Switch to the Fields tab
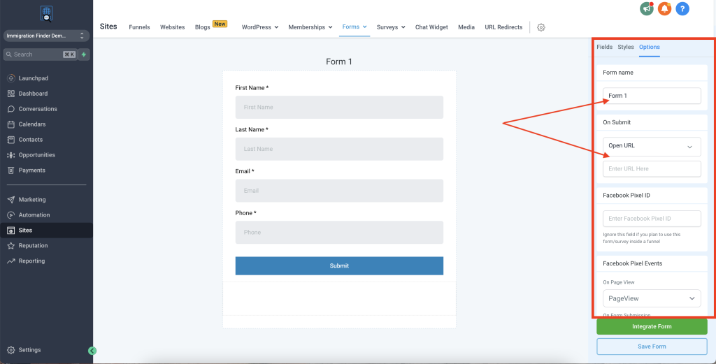Image resolution: width=716 pixels, height=364 pixels. click(604, 47)
